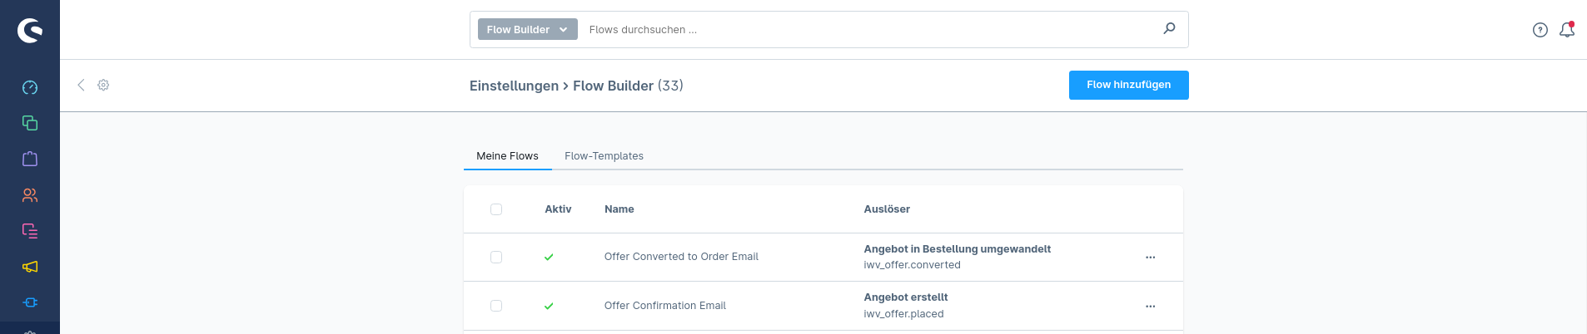This screenshot has width=1587, height=334.
Task: Switch to the Flow-Templates tab
Action: (x=604, y=156)
